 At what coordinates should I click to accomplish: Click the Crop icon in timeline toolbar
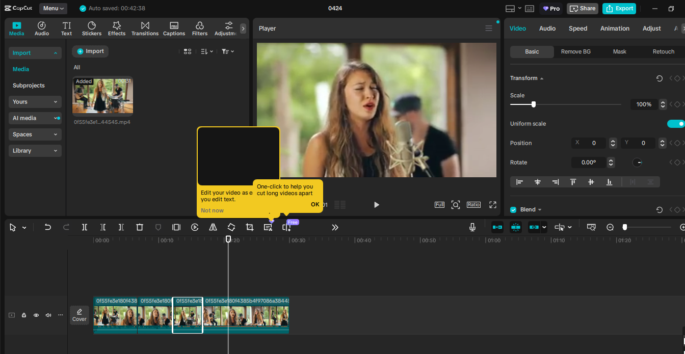pos(250,227)
